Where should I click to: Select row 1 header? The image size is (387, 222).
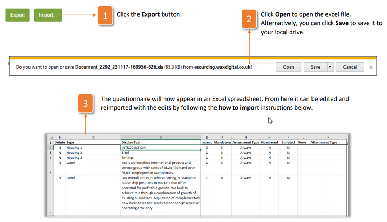[51, 142]
